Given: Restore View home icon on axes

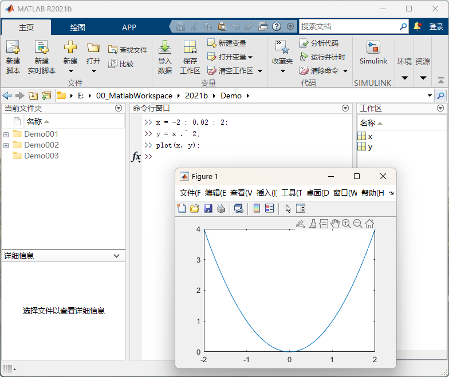Looking at the screenshot, I should [369, 224].
